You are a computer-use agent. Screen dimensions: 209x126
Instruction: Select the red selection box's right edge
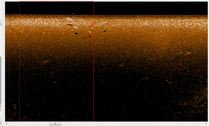94,79
